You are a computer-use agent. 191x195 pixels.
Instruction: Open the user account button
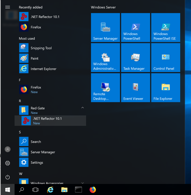click(x=8, y=149)
